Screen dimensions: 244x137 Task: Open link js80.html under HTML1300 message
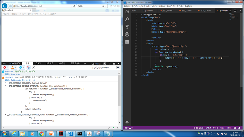pos(15,74)
